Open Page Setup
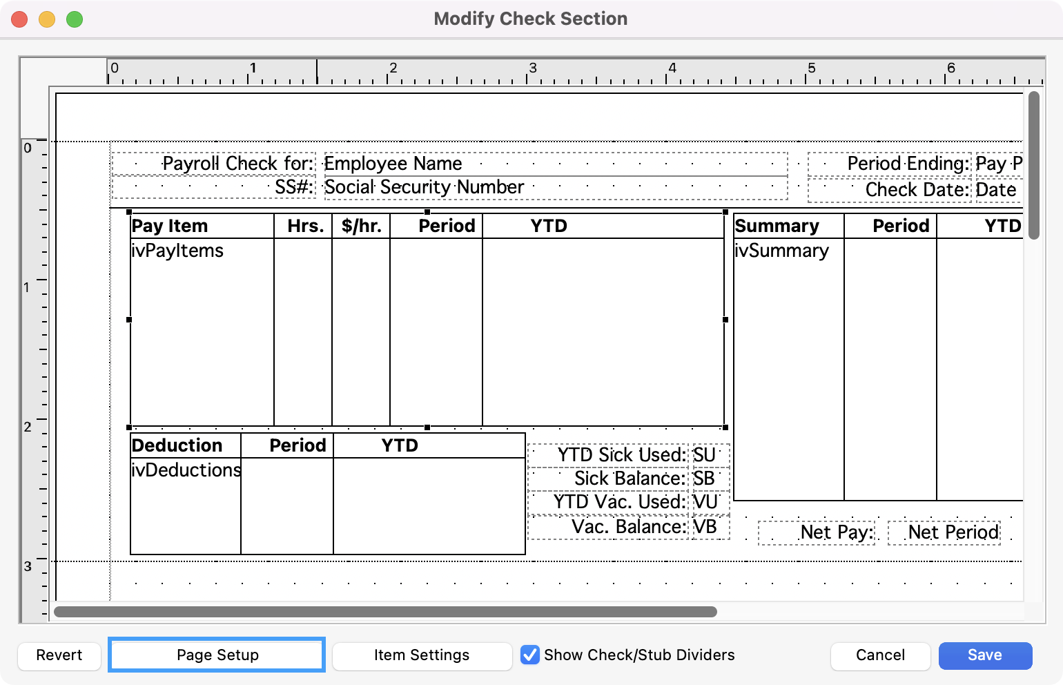 217,655
